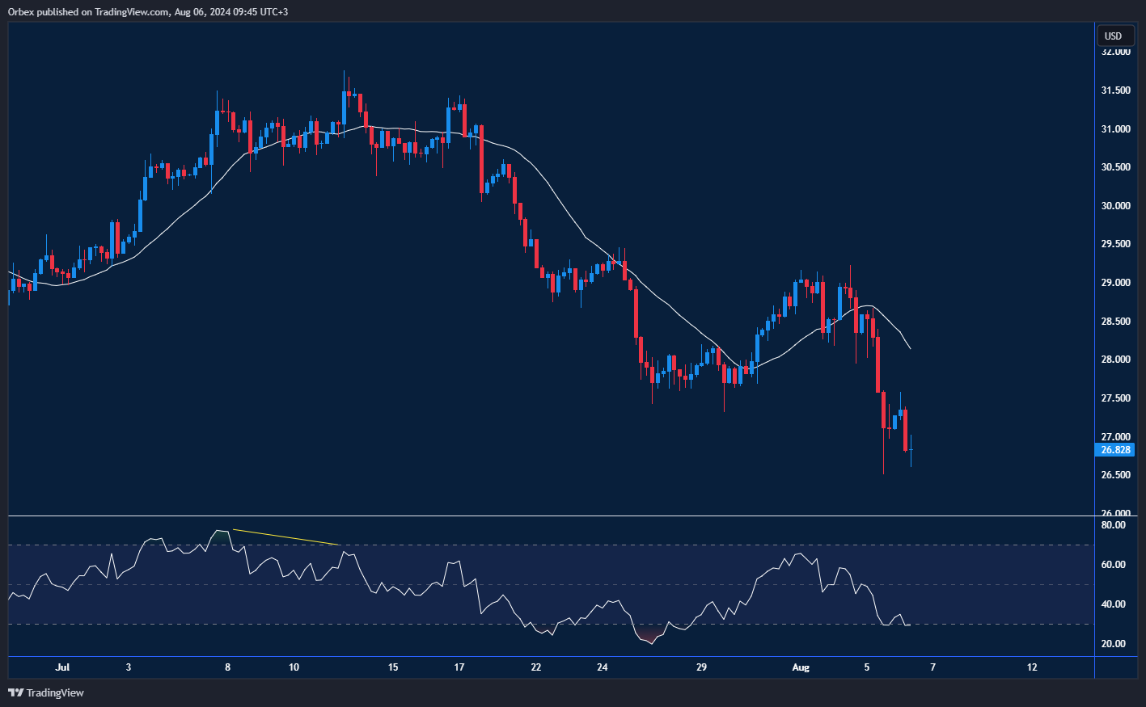Open the USD currency selector
Viewport: 1146px width, 707px height.
click(1114, 36)
